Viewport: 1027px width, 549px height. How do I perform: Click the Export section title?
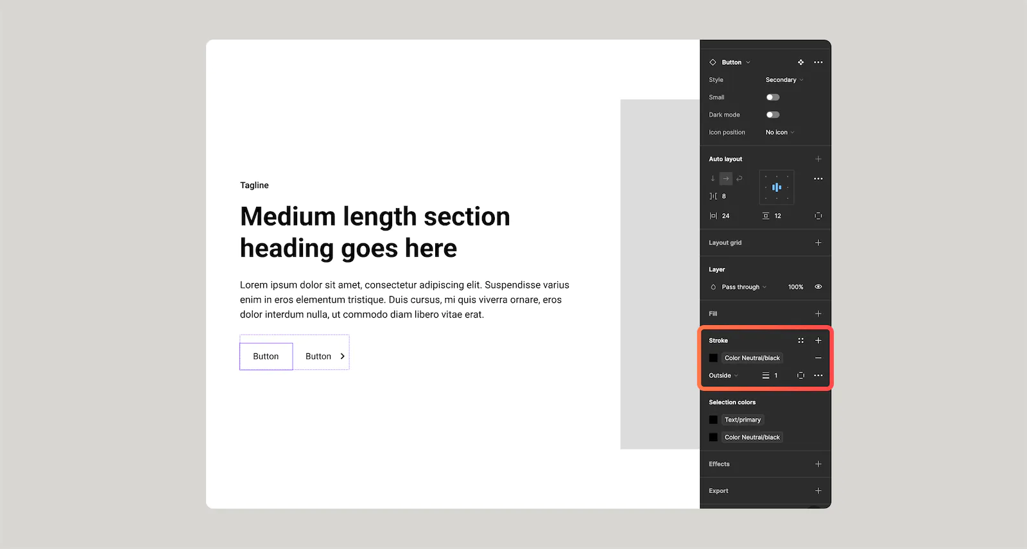pyautogui.click(x=718, y=491)
